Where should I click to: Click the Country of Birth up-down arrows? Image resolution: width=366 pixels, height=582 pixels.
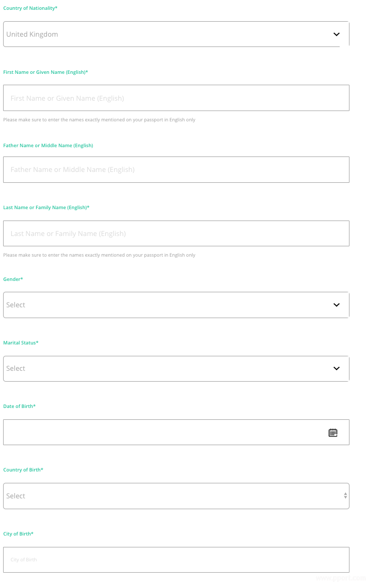click(345, 496)
